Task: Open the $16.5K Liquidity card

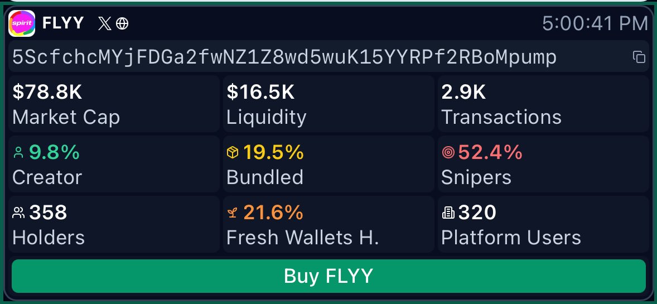Action: 328,104
